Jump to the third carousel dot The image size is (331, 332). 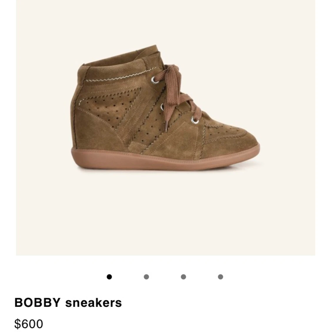[183, 277]
